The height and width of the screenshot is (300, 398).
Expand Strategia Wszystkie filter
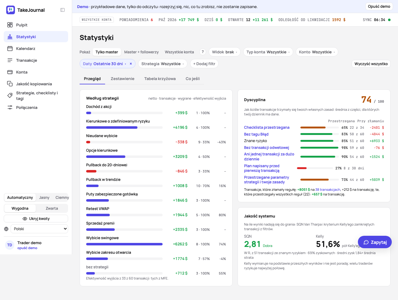(x=163, y=64)
